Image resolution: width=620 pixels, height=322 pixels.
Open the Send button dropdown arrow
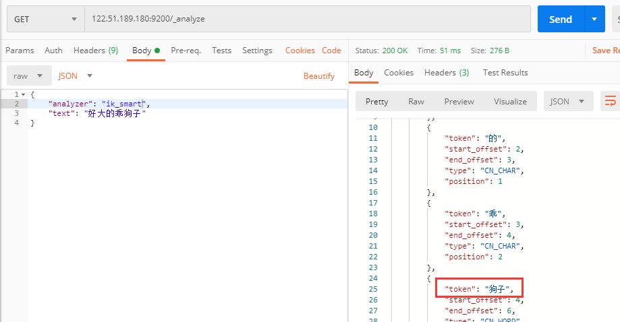[594, 19]
